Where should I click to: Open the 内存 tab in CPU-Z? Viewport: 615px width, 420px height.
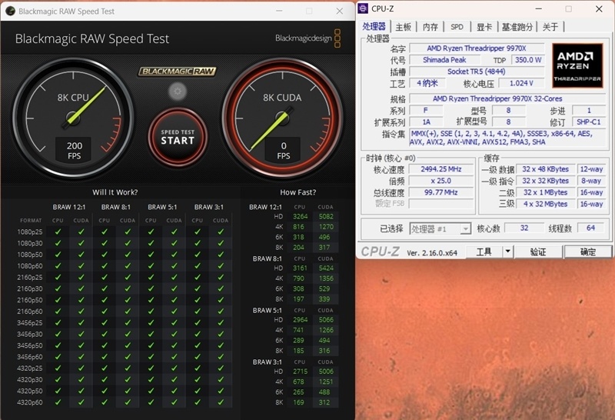pyautogui.click(x=430, y=27)
